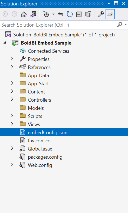The width and height of the screenshot is (128, 213).
Task: Click the App_Data folder icon
Action: pos(23,75)
